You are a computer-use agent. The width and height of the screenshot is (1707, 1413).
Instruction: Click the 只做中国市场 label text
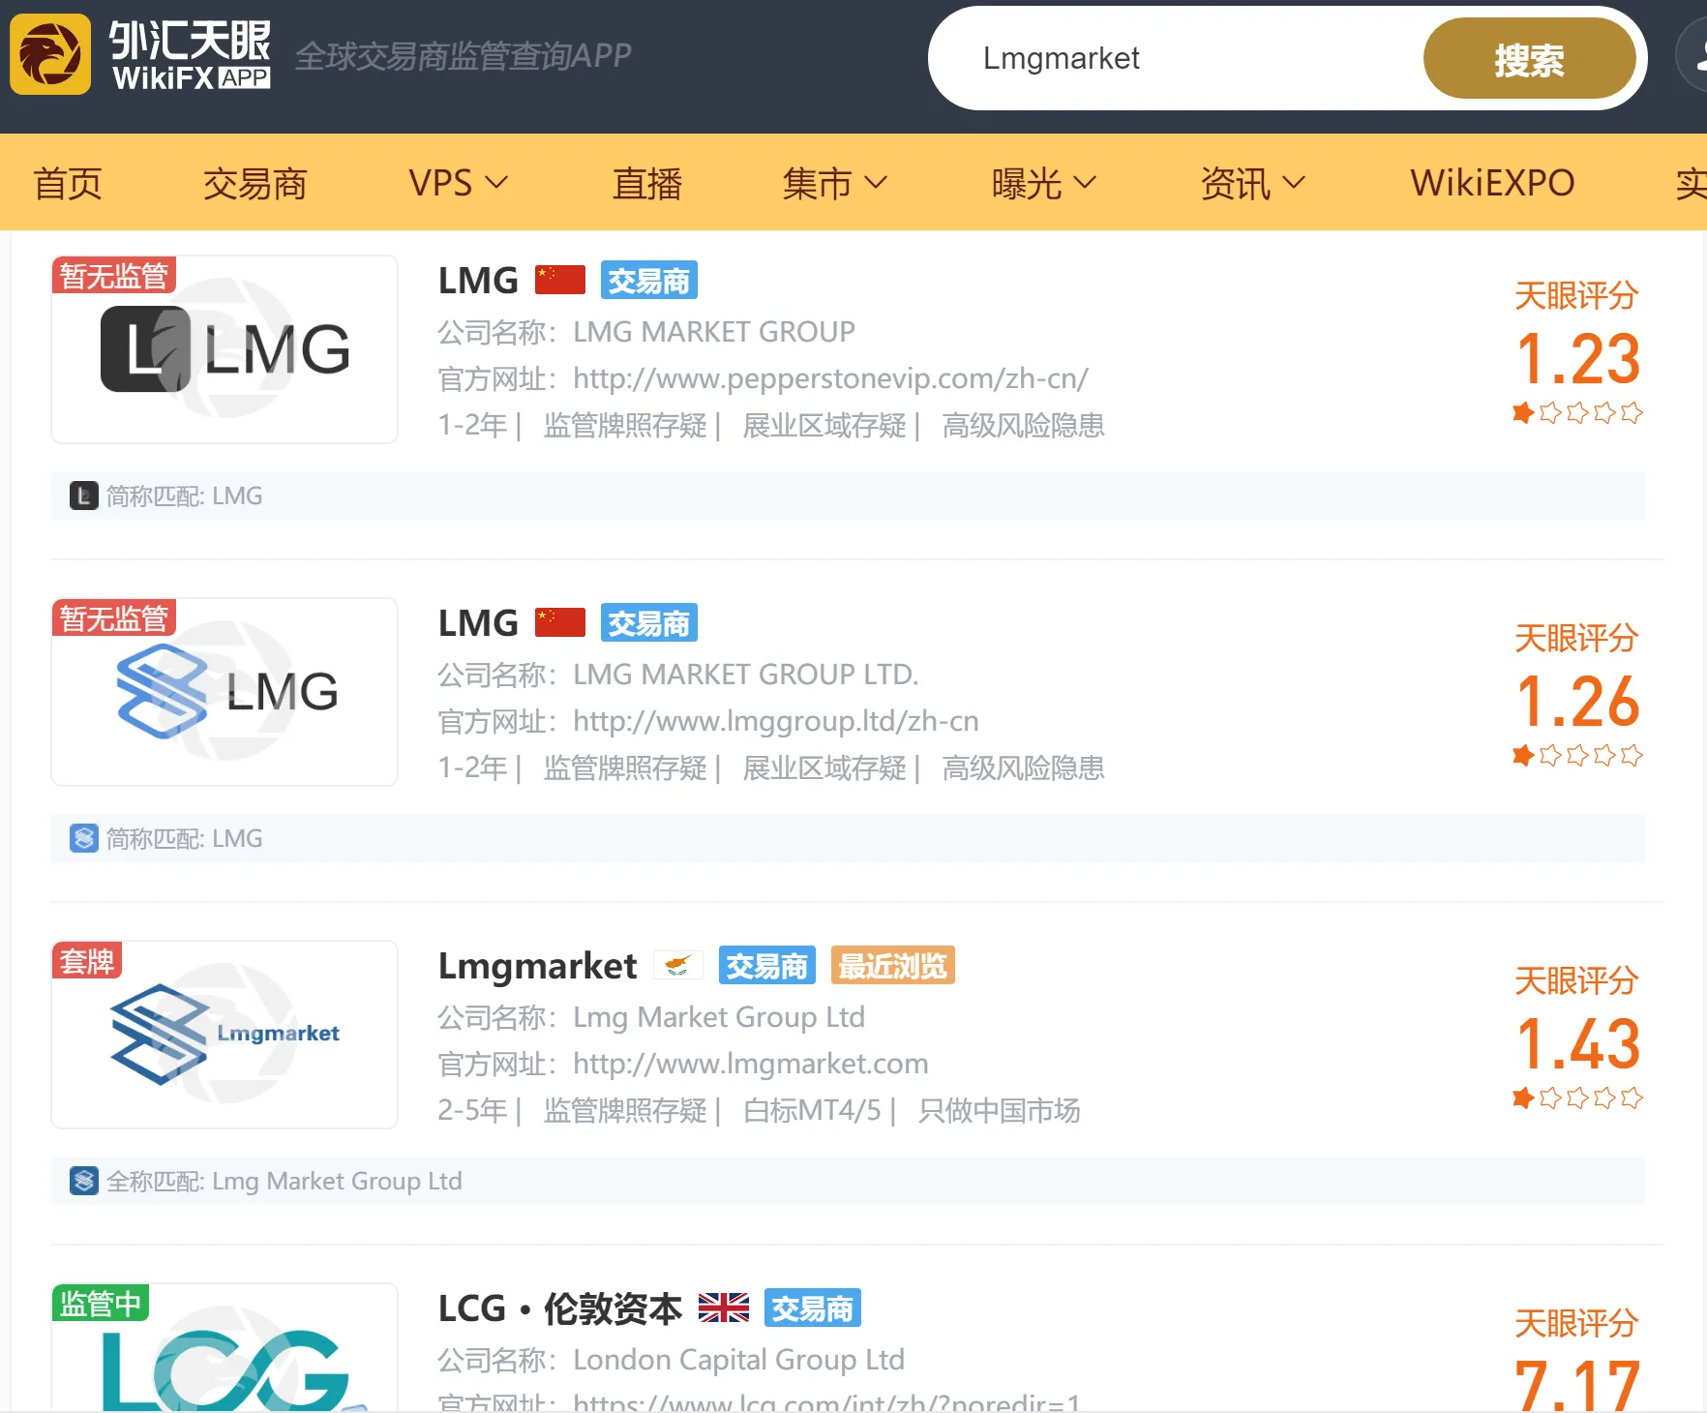coord(1000,1110)
